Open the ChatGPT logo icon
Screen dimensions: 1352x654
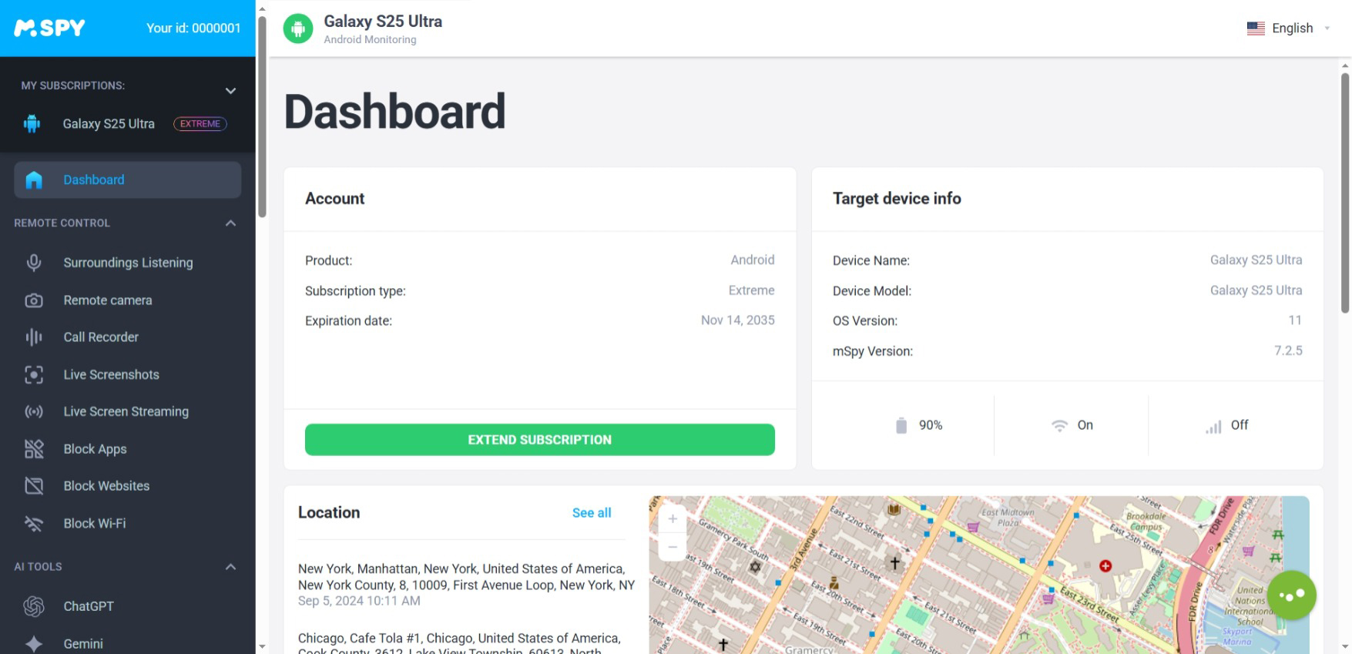pos(34,607)
